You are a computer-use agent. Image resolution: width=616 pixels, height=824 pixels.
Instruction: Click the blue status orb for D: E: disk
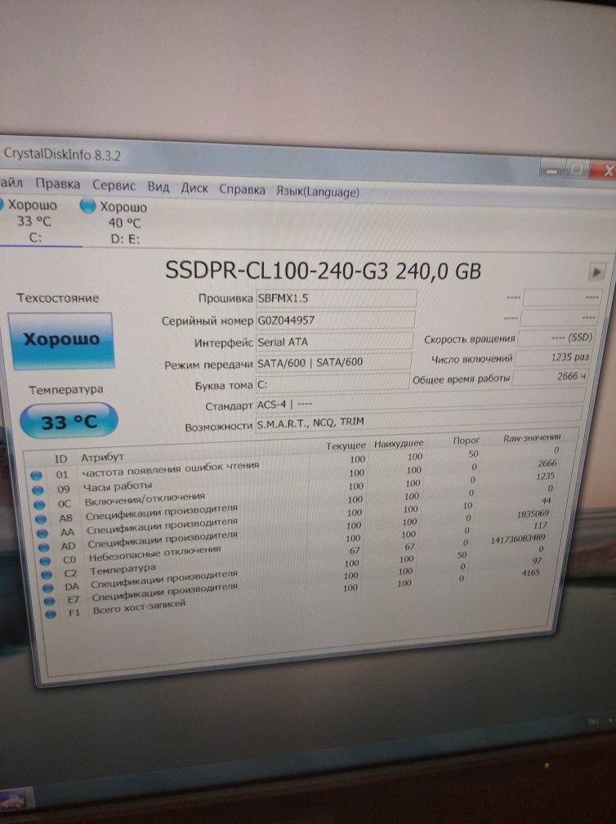(x=87, y=205)
